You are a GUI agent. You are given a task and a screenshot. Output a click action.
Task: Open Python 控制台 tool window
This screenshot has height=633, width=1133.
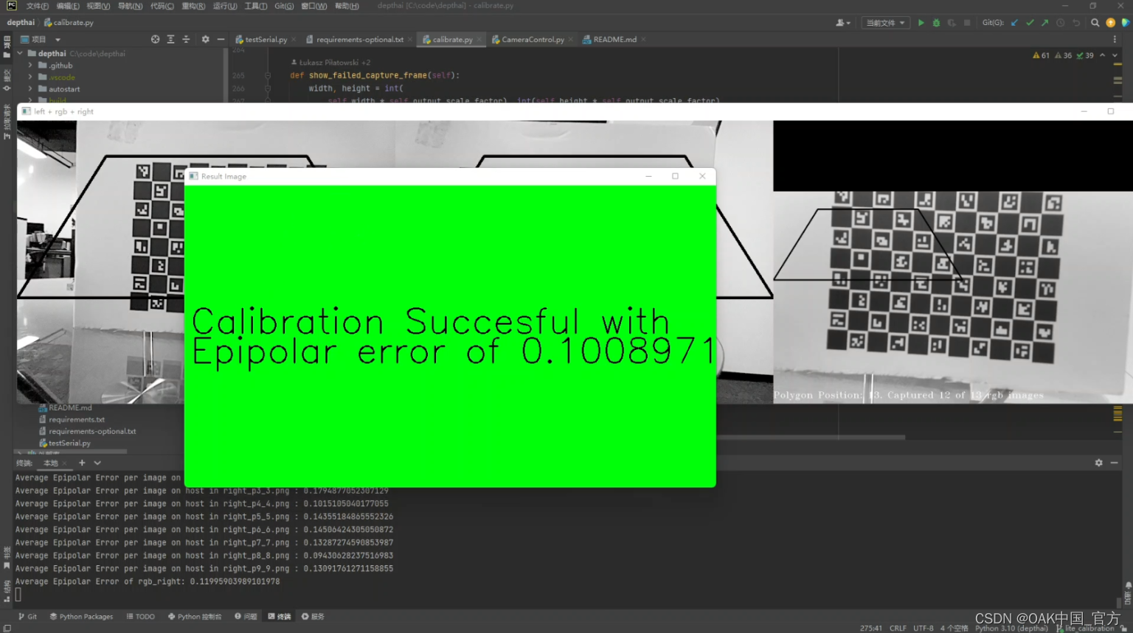point(195,617)
